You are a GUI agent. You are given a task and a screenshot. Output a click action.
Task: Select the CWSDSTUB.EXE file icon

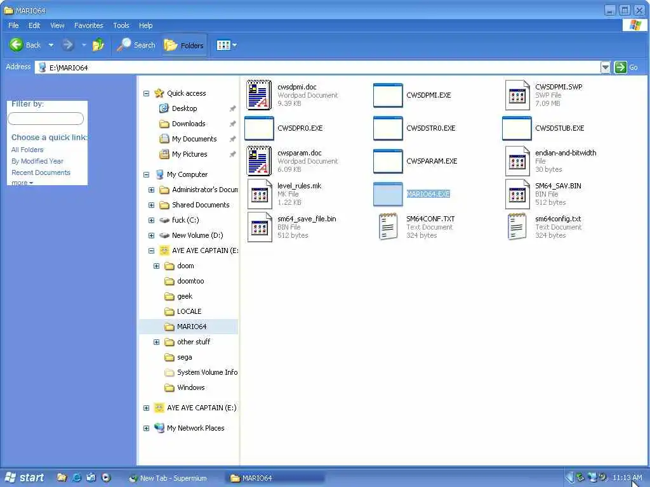tap(517, 128)
